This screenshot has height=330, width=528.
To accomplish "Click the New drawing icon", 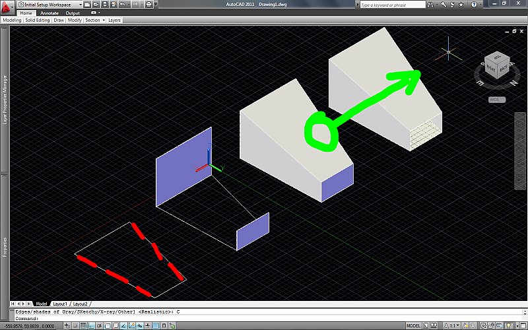I will click(x=87, y=5).
